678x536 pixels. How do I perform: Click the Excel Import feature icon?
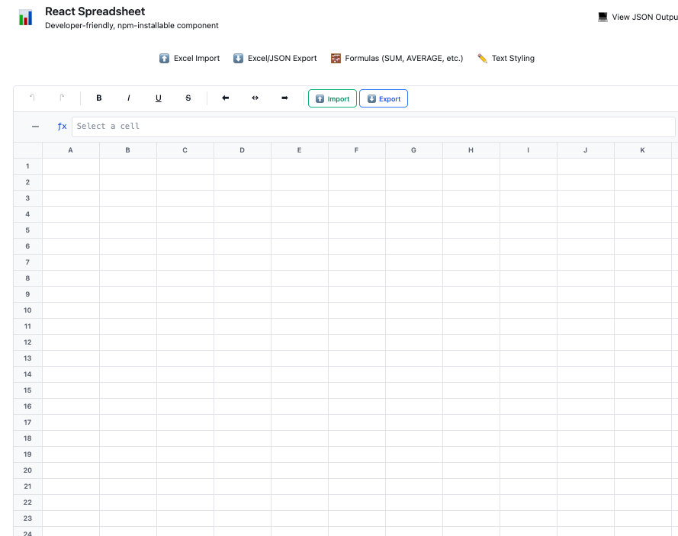tap(164, 59)
